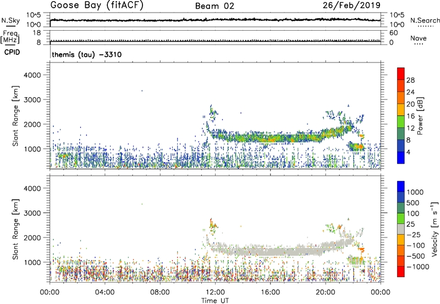Click the 'themis (tau) -3310' text
Screen dimensions: 440x304
point(87,54)
